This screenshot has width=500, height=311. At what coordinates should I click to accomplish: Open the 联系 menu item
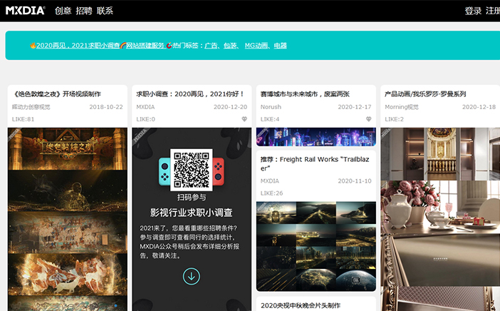(105, 11)
